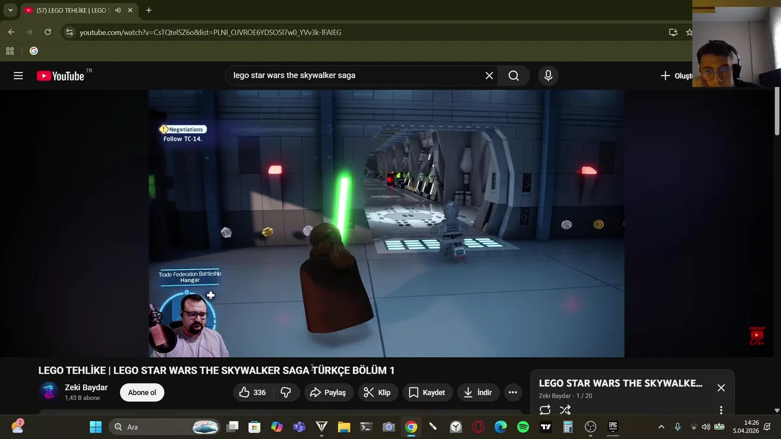Click the channel watermark in video corner
This screenshot has width=781, height=439.
pyautogui.click(x=757, y=336)
